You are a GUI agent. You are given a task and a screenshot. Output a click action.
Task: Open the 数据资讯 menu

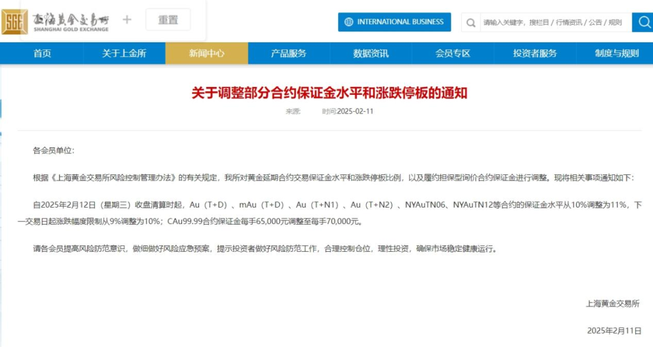click(371, 53)
